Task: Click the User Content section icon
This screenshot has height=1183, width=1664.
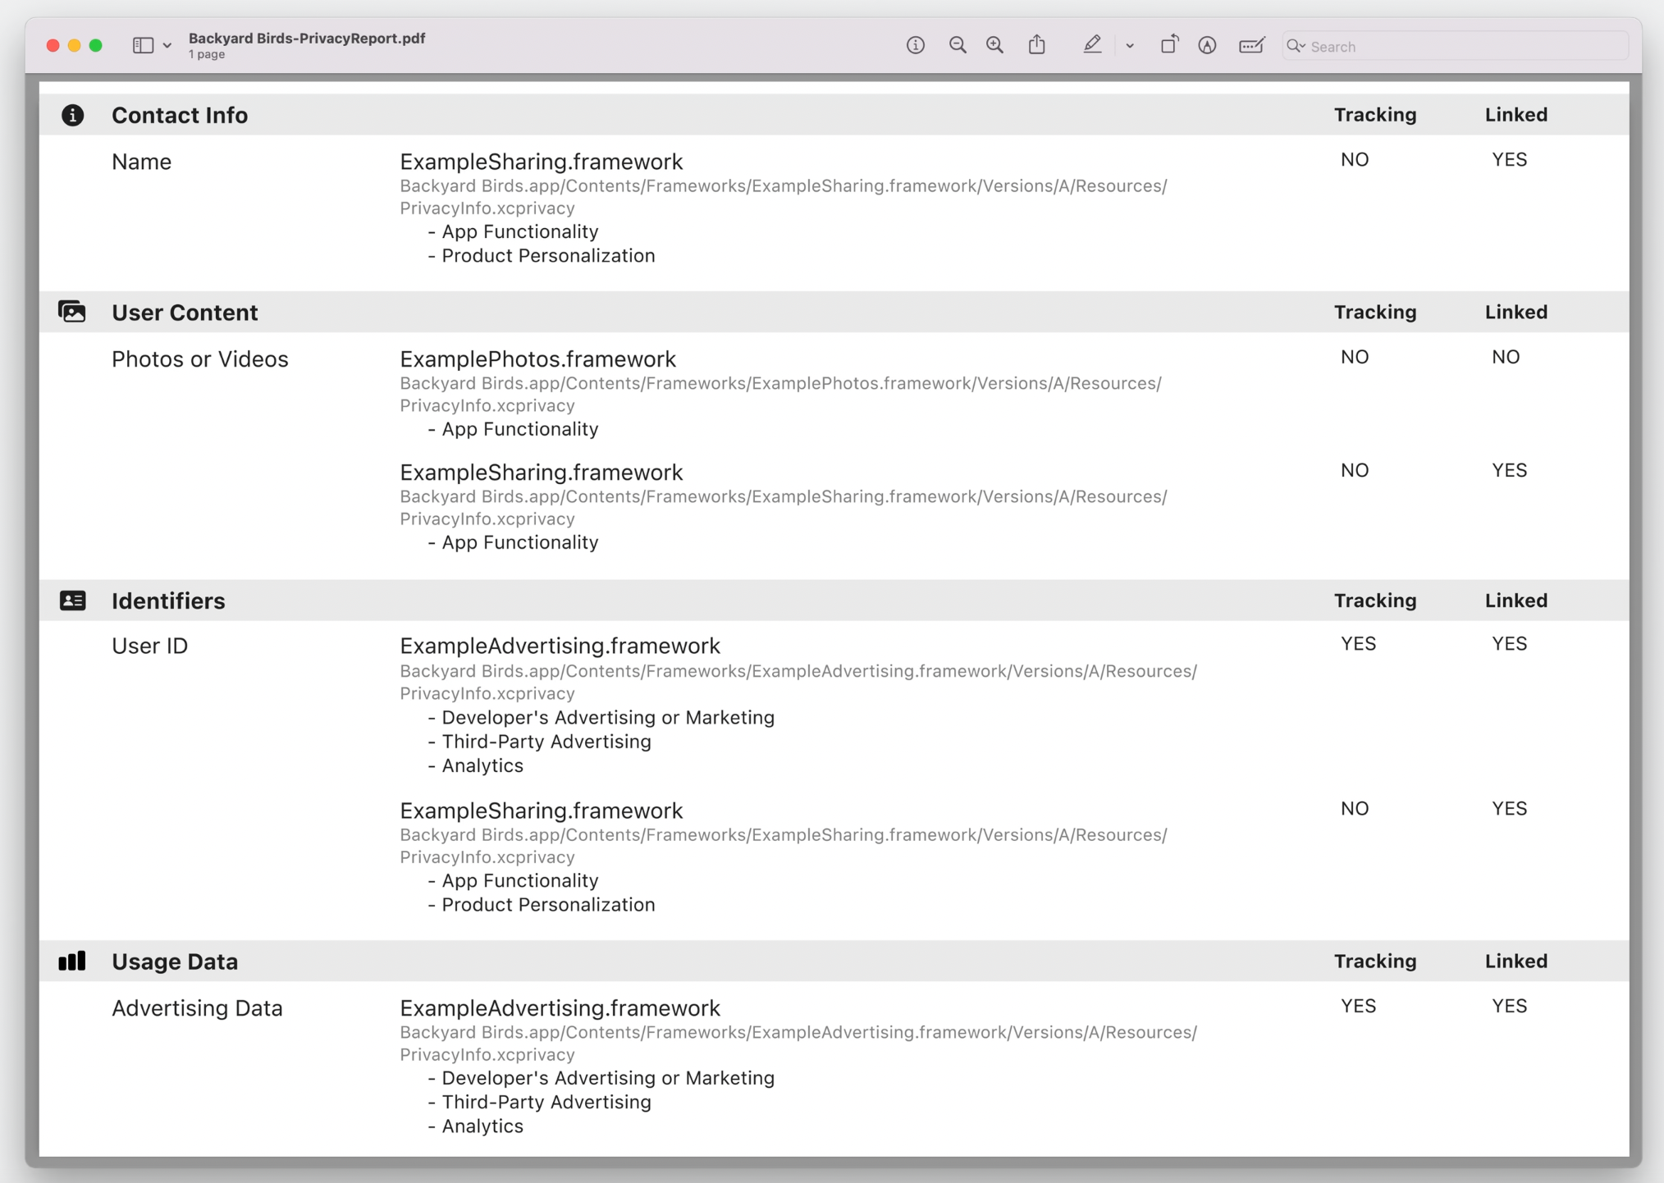Action: coord(72,312)
